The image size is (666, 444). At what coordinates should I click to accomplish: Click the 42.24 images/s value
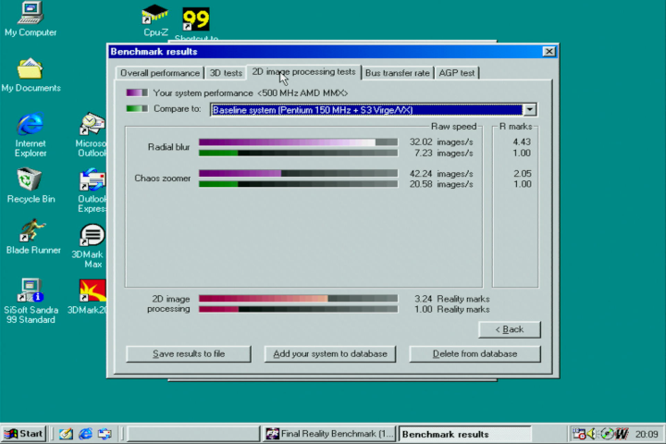pyautogui.click(x=441, y=174)
